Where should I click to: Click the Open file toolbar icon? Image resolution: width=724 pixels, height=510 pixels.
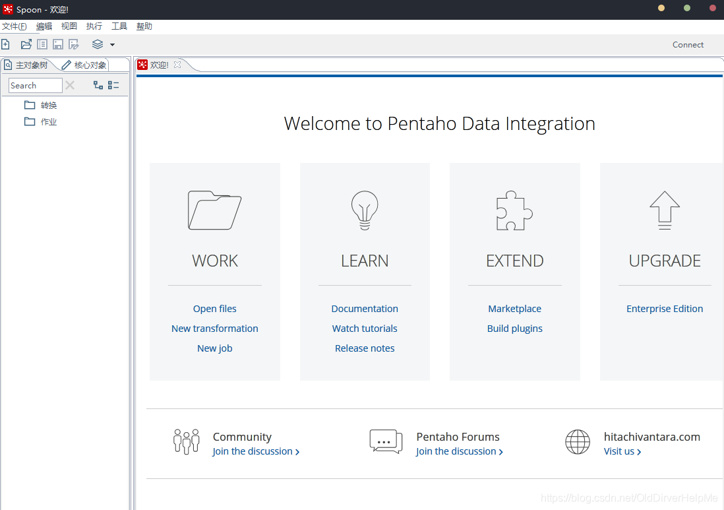coord(26,44)
